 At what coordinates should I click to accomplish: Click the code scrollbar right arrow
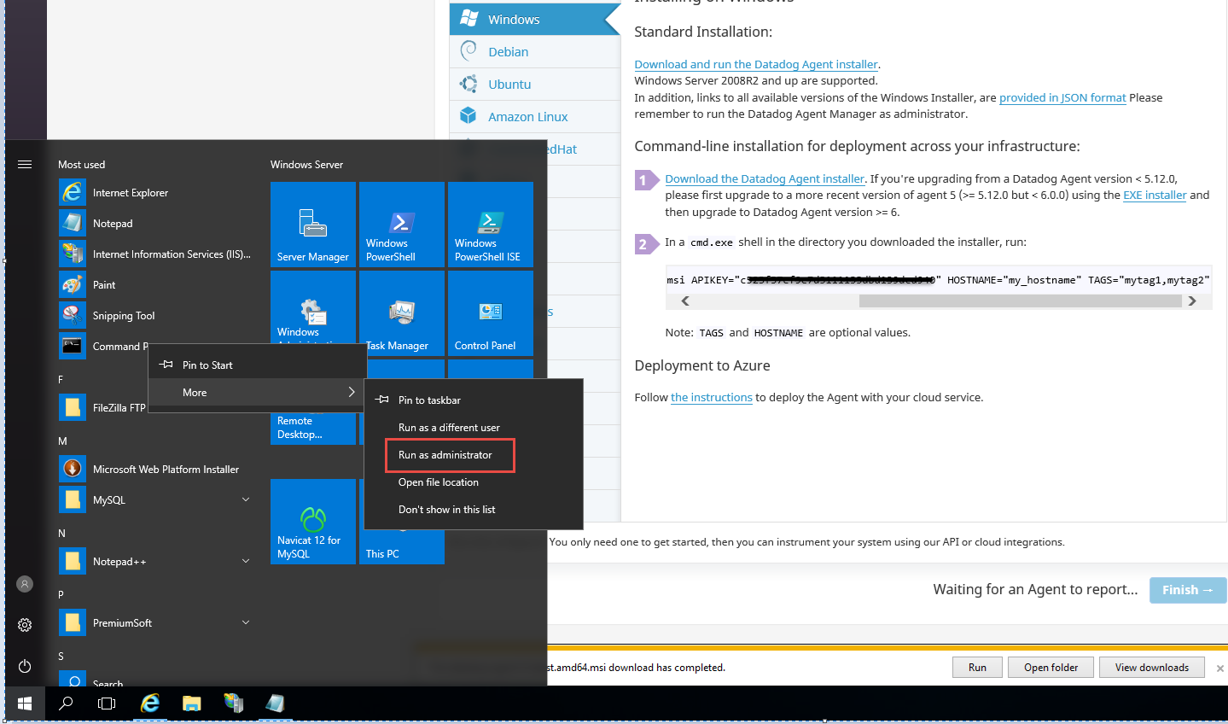coord(1192,301)
